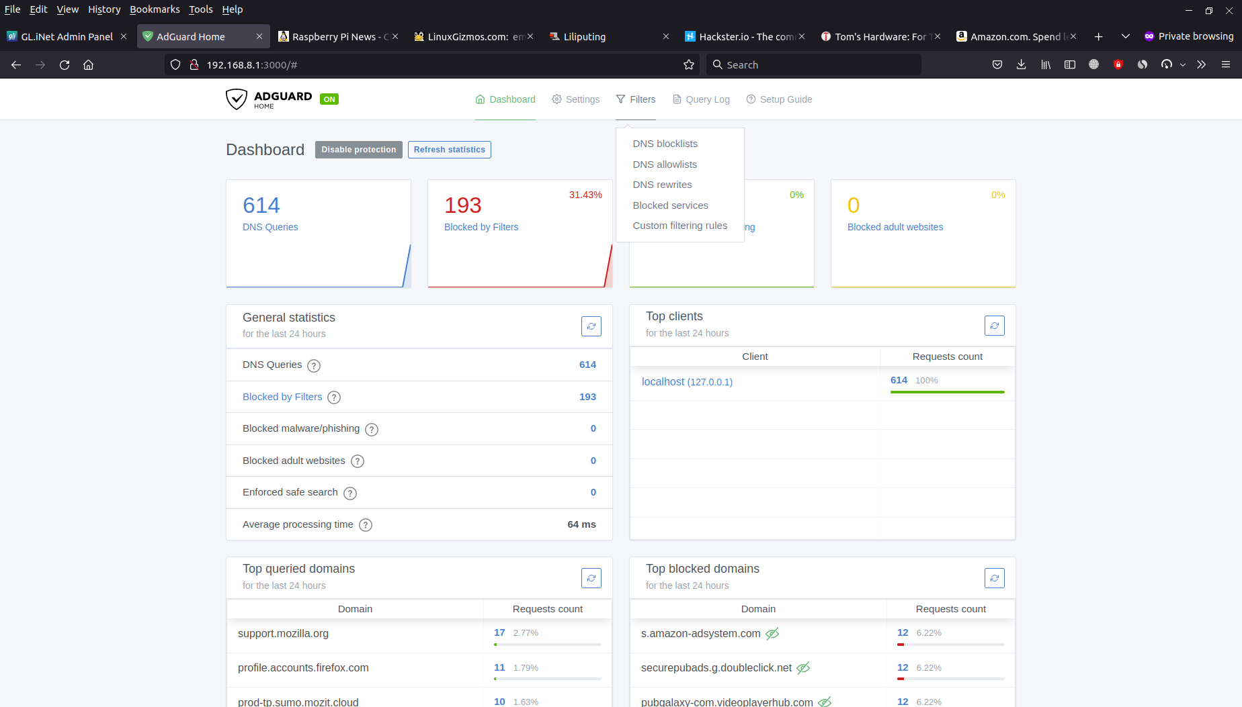Open localhost (127.0.0.1) client link
This screenshot has height=707, width=1242.
pyautogui.click(x=687, y=381)
